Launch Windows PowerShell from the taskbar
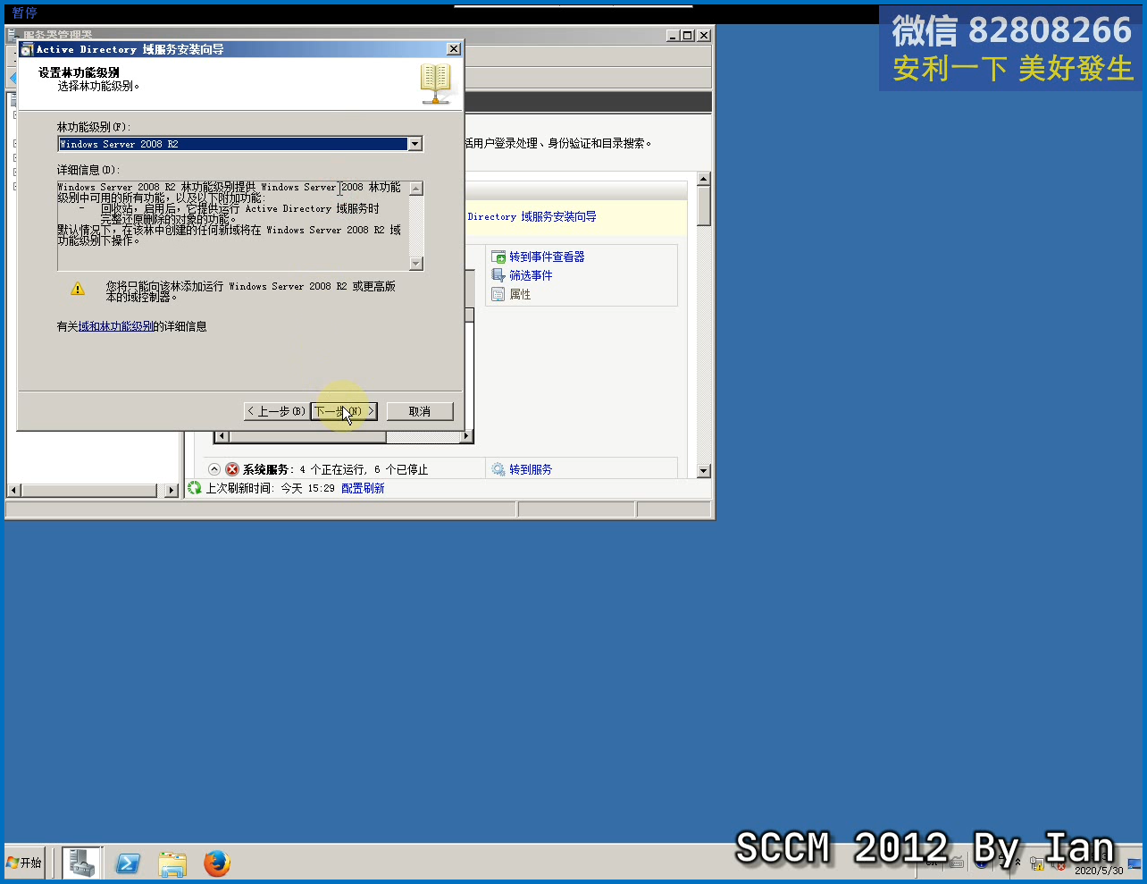Viewport: 1147px width, 884px height. [128, 863]
